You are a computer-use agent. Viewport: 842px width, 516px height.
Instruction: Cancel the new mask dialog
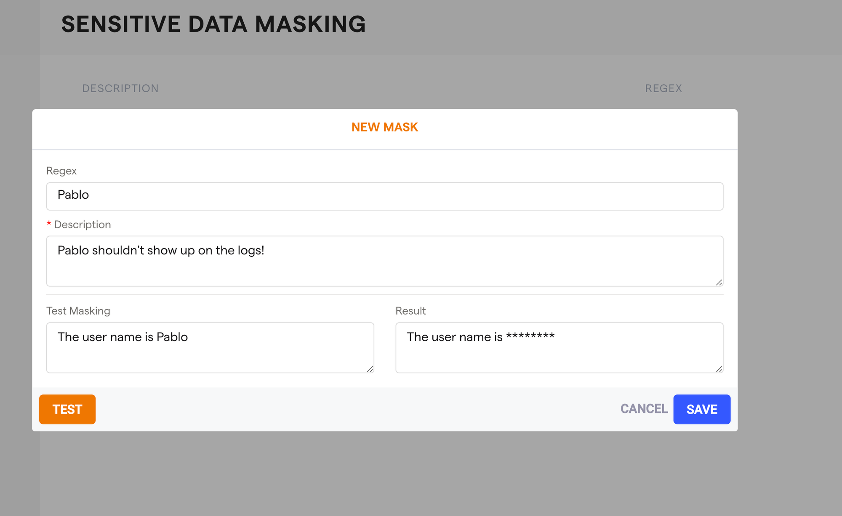coord(644,409)
